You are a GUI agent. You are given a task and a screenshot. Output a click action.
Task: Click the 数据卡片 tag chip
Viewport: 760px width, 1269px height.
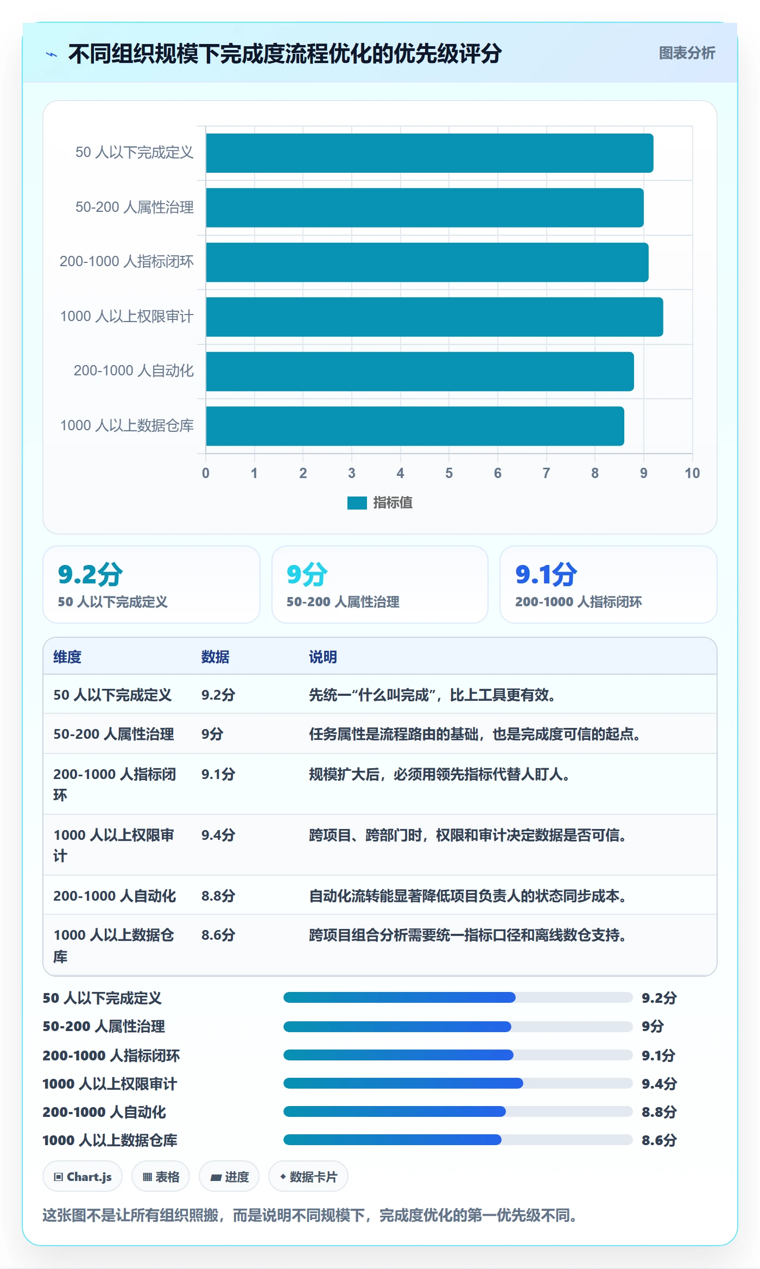point(308,1177)
